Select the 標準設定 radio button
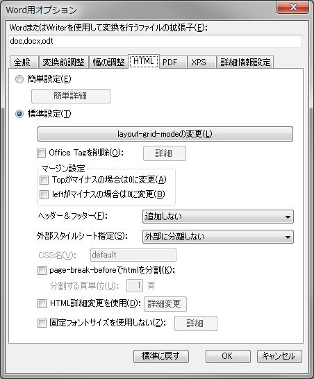Image resolution: width=314 pixels, height=379 pixels. coord(19,114)
